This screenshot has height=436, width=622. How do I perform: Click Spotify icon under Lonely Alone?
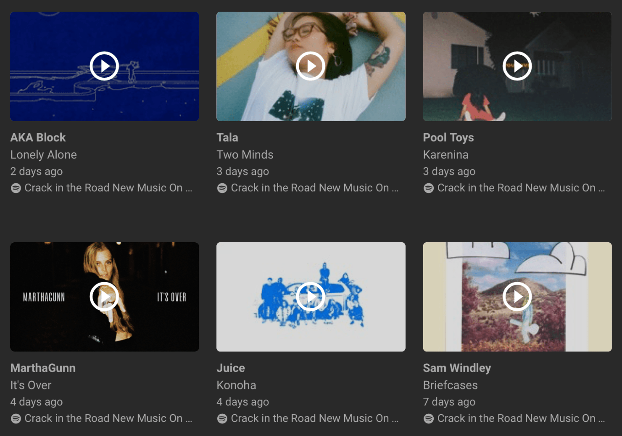tap(16, 188)
